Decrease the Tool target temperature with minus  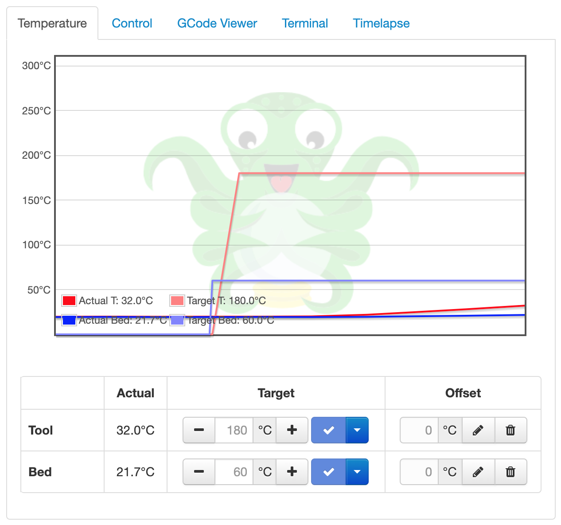(199, 430)
